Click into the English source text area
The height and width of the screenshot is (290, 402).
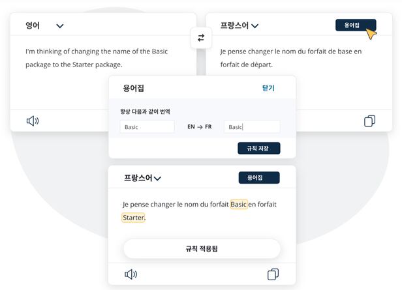pyautogui.click(x=98, y=57)
